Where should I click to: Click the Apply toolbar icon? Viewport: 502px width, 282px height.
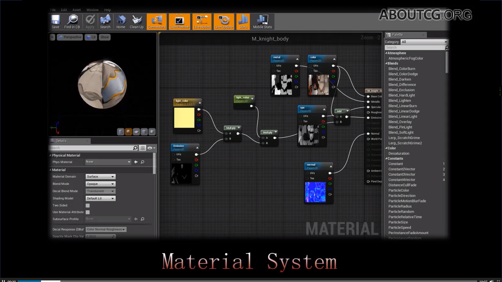tap(90, 22)
